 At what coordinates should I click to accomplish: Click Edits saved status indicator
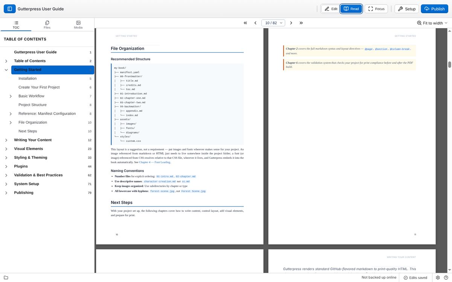[x=415, y=277]
